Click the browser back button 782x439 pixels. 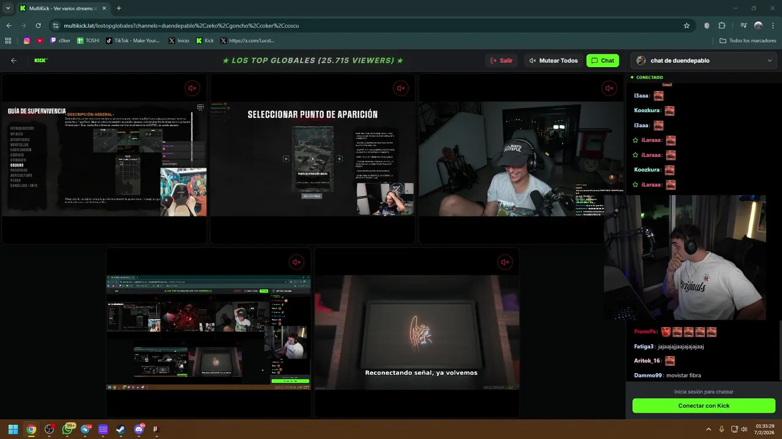coord(9,26)
